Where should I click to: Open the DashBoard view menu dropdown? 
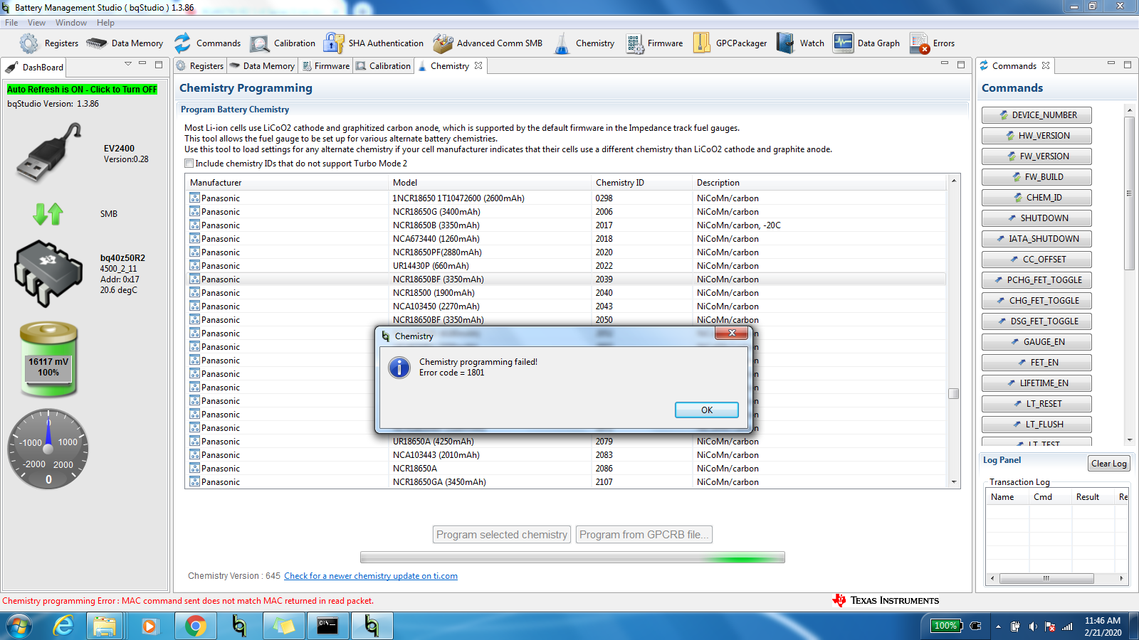coord(128,64)
